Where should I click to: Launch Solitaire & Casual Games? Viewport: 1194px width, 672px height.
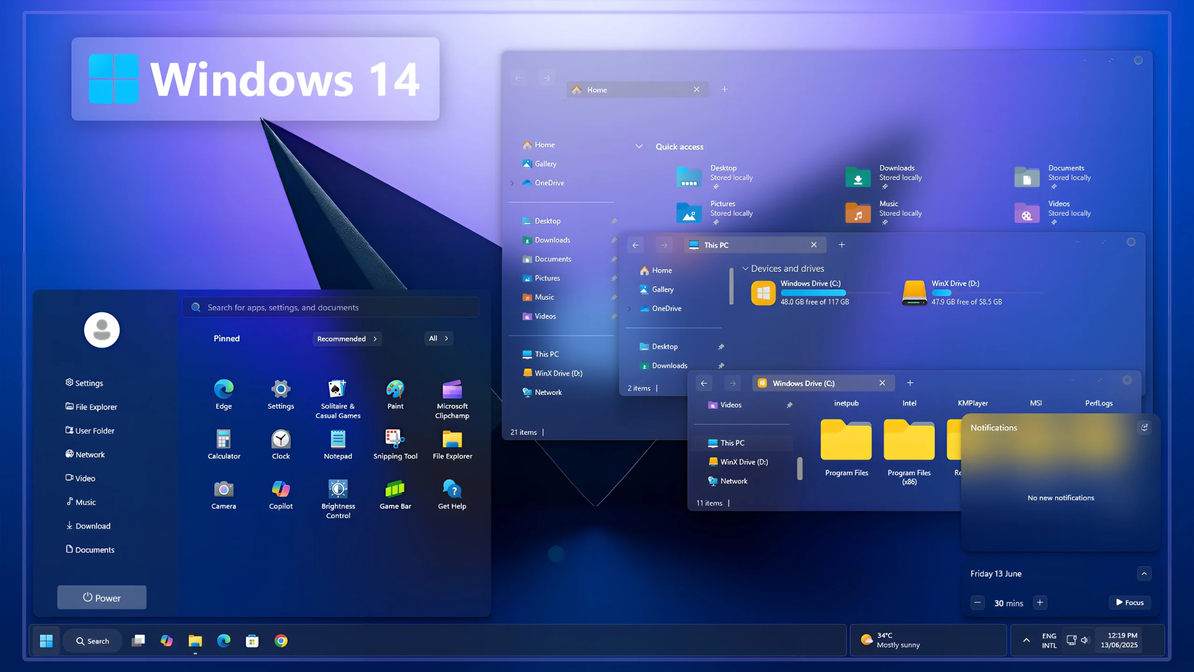(x=338, y=399)
